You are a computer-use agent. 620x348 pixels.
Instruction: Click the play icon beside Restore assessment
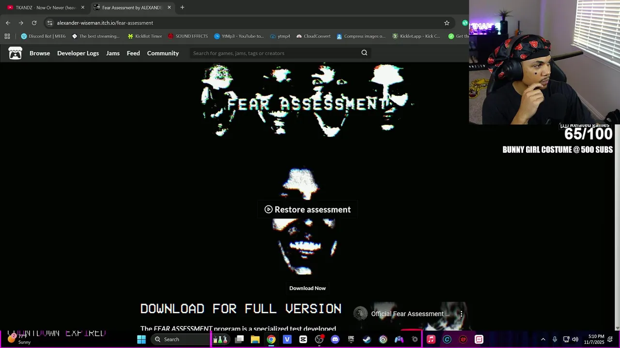pyautogui.click(x=268, y=209)
